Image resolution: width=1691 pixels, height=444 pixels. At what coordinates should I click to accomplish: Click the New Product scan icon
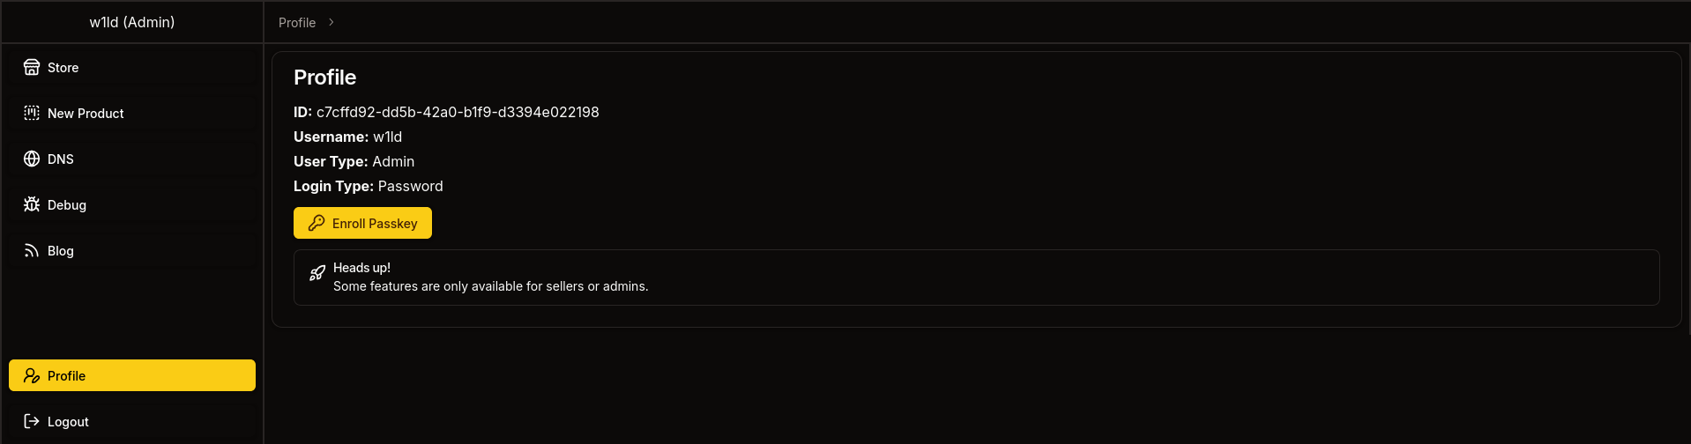point(32,114)
